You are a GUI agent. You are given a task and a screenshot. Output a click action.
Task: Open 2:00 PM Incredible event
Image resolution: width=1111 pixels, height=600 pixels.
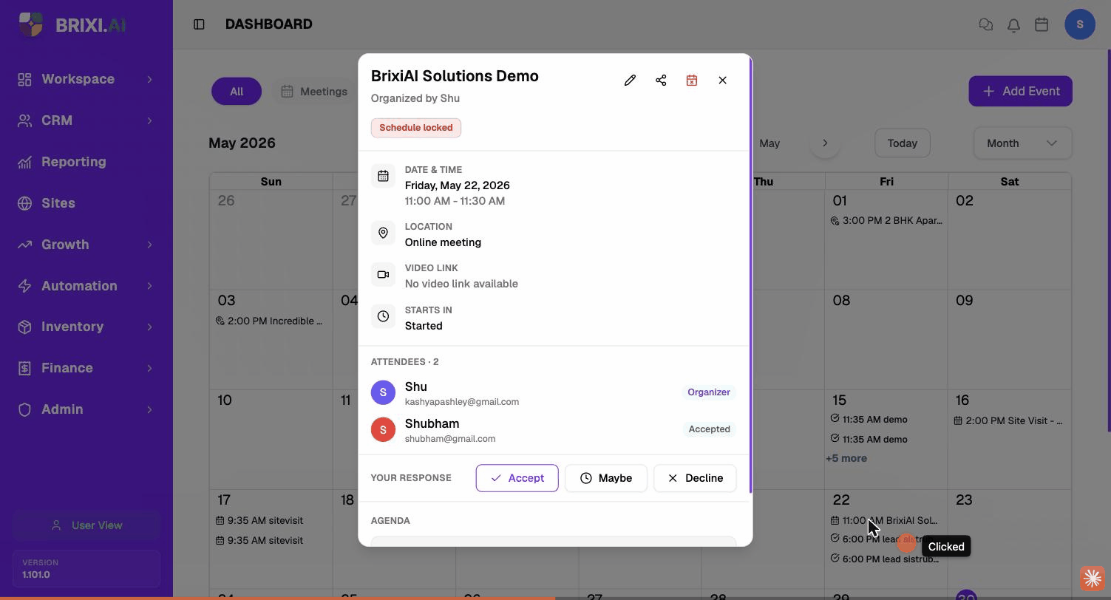(270, 321)
